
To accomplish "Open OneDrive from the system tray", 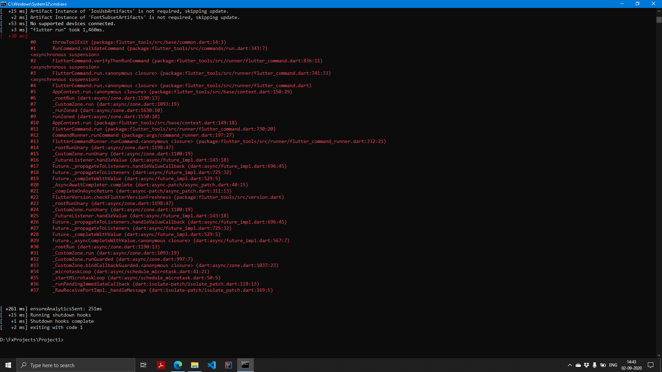I will (579, 365).
